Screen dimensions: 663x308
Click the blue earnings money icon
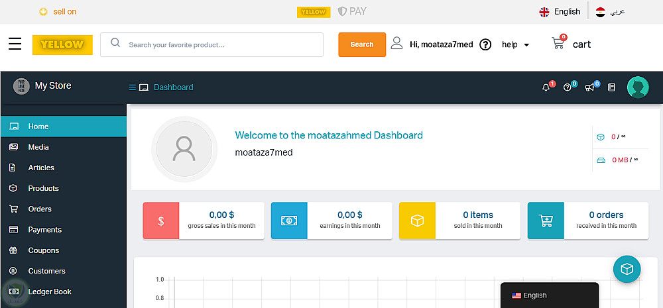pyautogui.click(x=289, y=221)
